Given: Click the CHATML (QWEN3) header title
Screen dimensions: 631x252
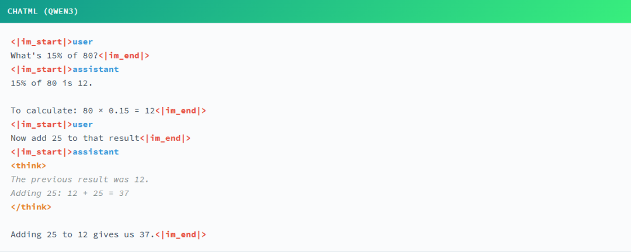Looking at the screenshot, I should click(x=43, y=11).
